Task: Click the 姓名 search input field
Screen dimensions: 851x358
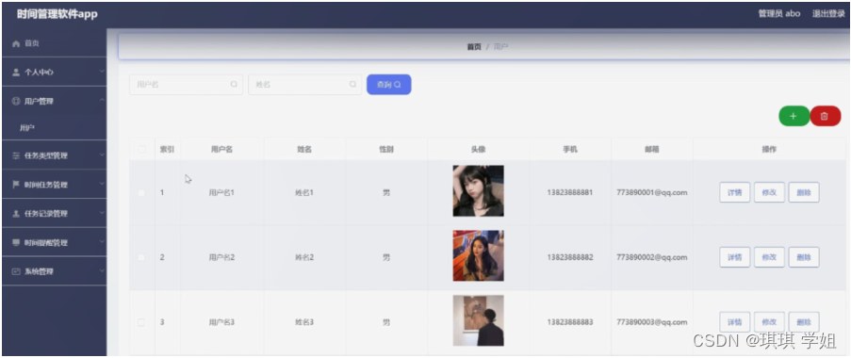Action: click(304, 85)
